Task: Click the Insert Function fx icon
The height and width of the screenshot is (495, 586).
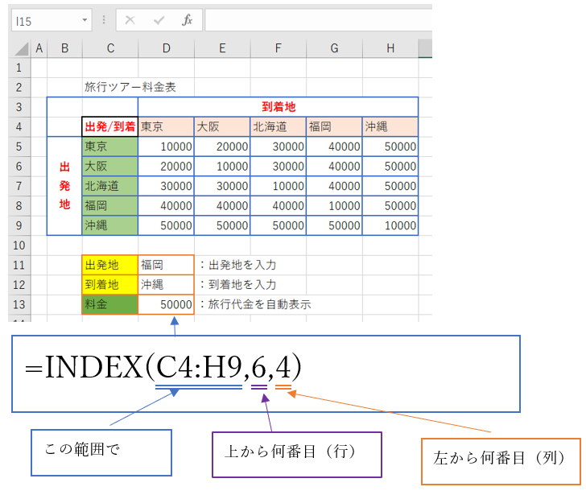Action: (187, 20)
